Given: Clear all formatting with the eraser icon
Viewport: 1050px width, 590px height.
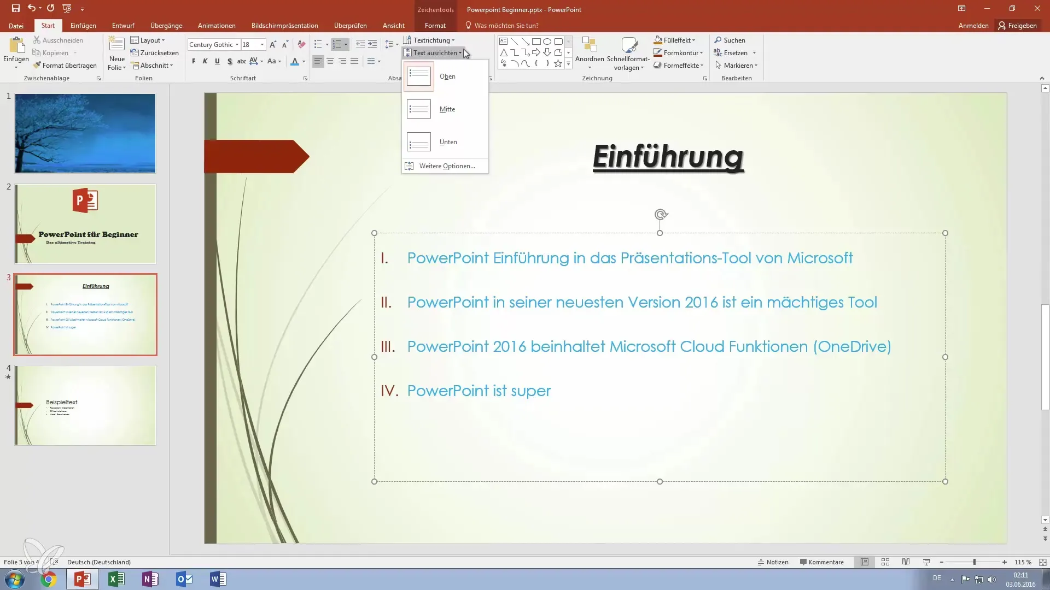Looking at the screenshot, I should [301, 45].
